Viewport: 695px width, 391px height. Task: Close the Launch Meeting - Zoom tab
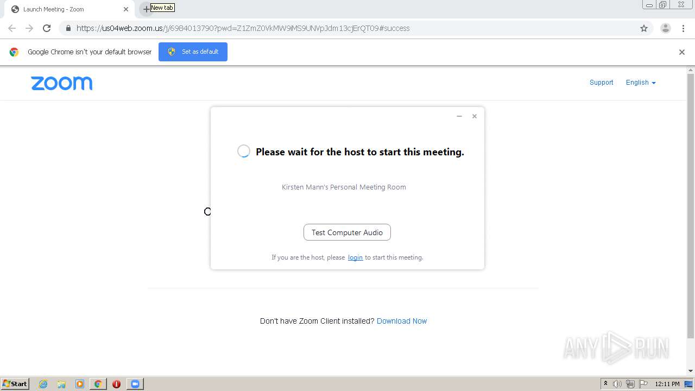(x=126, y=9)
